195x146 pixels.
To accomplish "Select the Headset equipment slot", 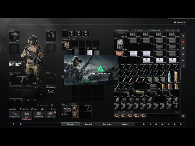I will point(51,36).
